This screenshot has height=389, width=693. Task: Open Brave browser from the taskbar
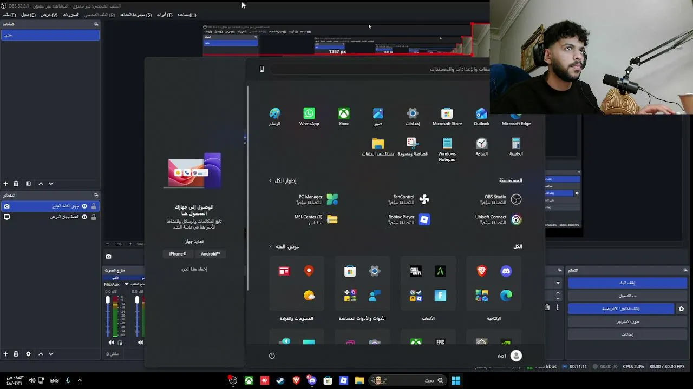click(296, 381)
